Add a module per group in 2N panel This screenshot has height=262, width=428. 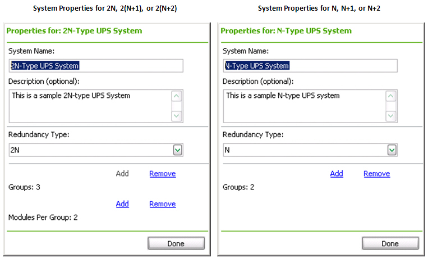pyautogui.click(x=122, y=204)
